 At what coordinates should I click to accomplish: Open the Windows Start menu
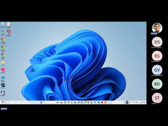tap(41, 102)
